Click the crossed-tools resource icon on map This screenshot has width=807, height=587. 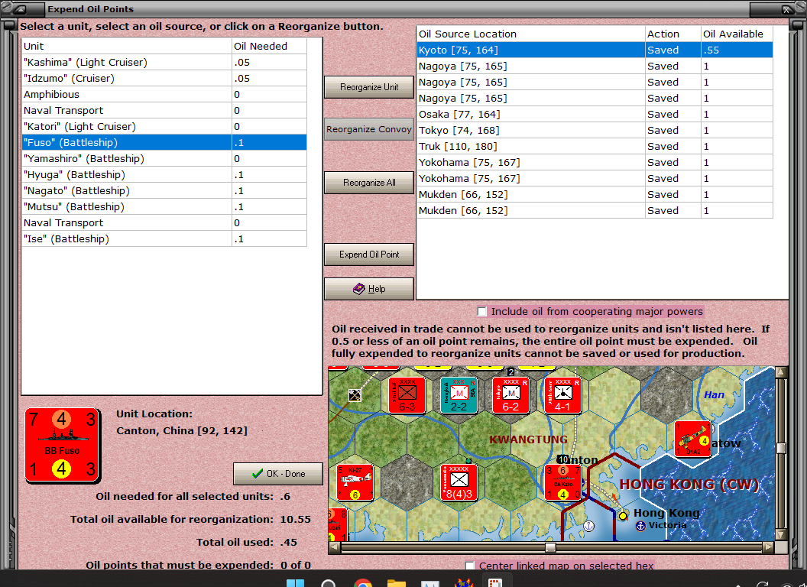click(355, 395)
